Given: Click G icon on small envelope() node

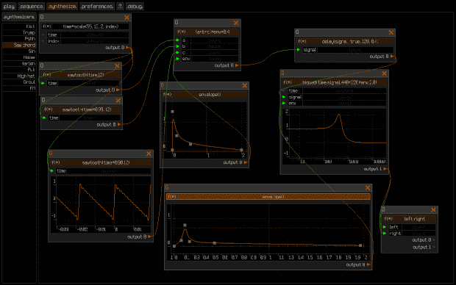Looking at the screenshot, I should click(163, 85).
